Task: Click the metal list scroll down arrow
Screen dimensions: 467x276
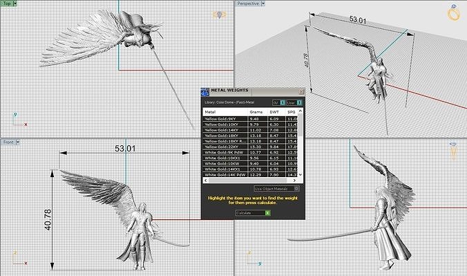Action: click(x=301, y=174)
